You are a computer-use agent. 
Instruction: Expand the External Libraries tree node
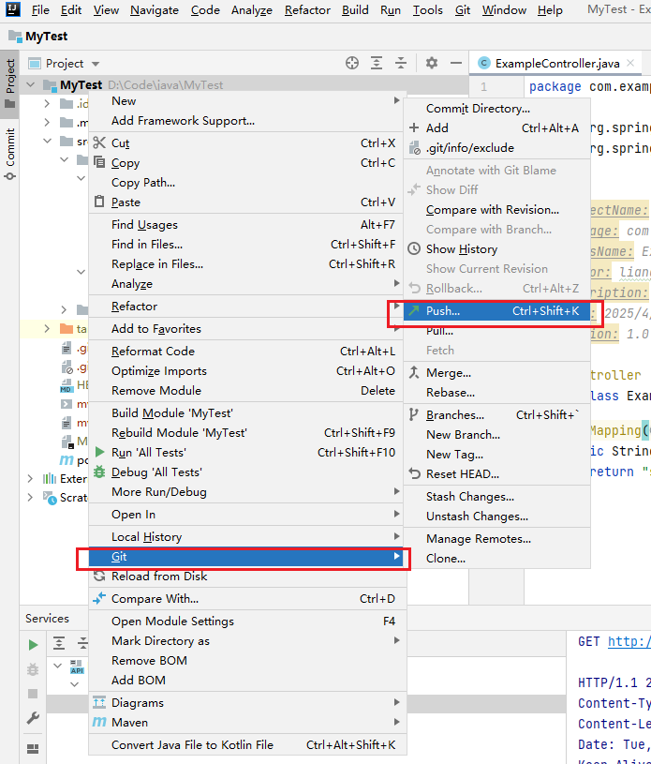(30, 478)
